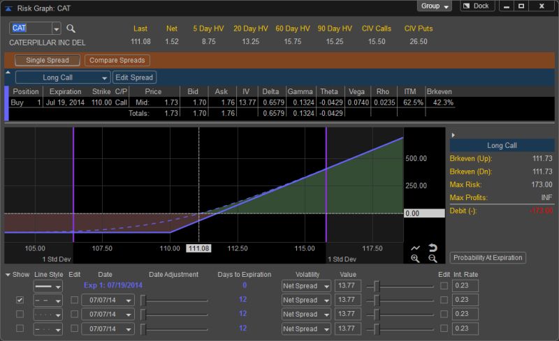Select the Single Spread tab
This screenshot has width=559, height=341.
[47, 60]
